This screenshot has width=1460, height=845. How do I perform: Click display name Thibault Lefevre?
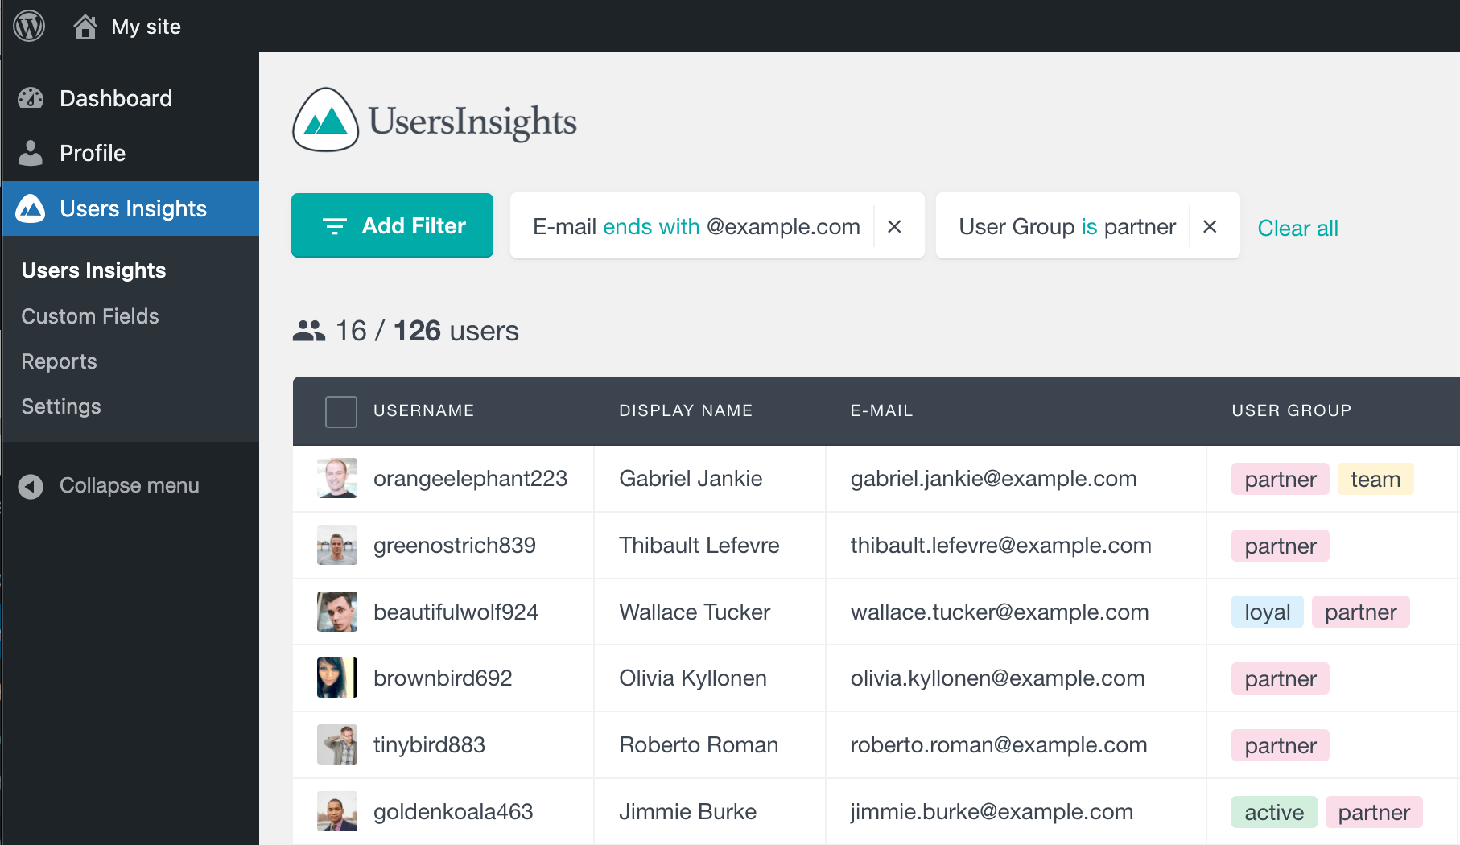tap(699, 546)
